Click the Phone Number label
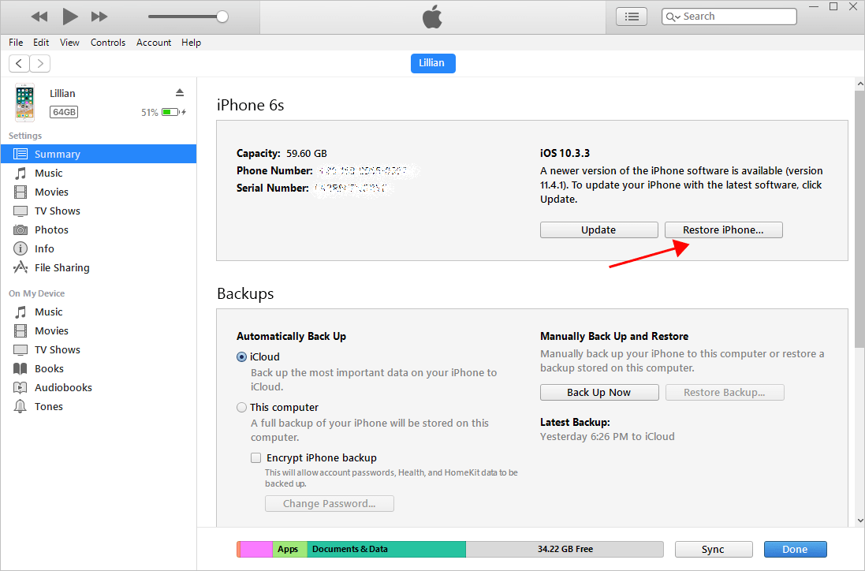The image size is (865, 571). point(274,170)
